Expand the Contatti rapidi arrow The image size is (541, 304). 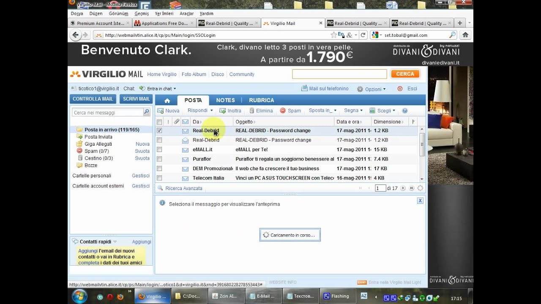[x=115, y=242]
